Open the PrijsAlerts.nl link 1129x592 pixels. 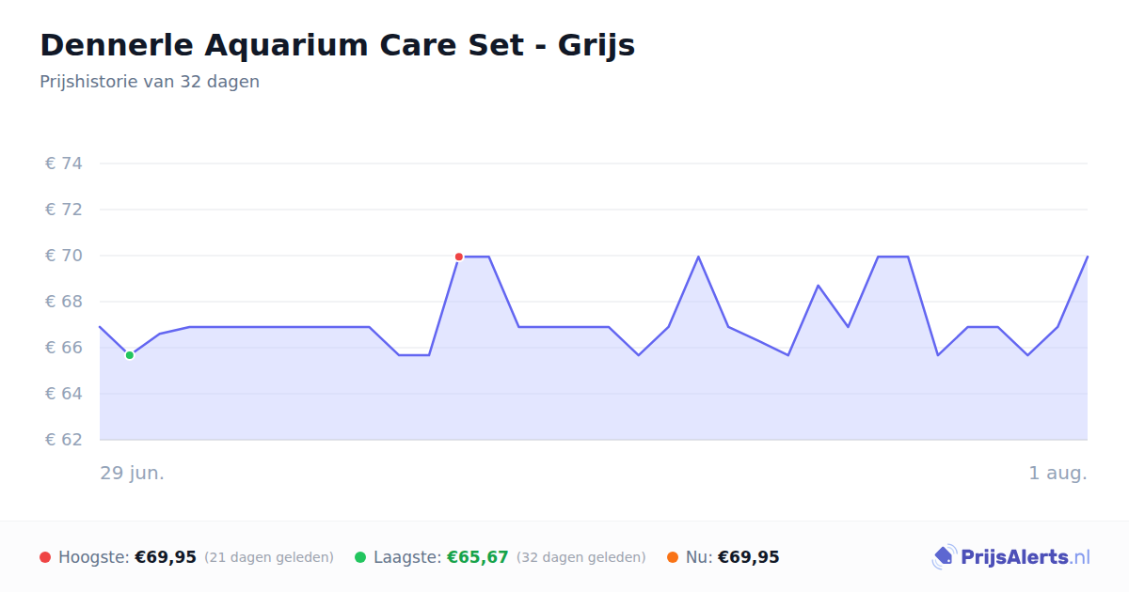[1011, 557]
